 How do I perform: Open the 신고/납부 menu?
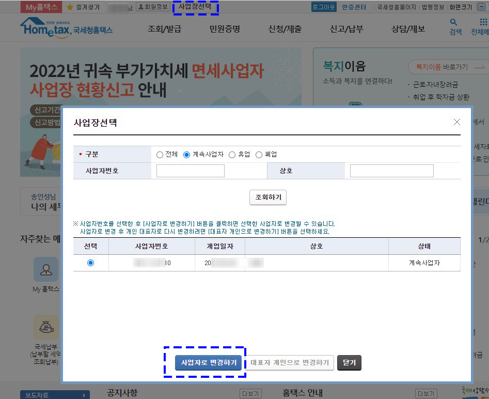point(346,29)
